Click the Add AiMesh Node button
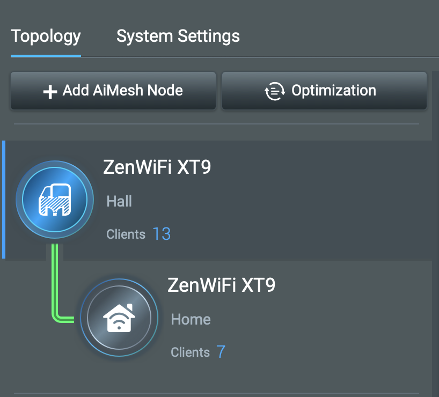 point(113,91)
